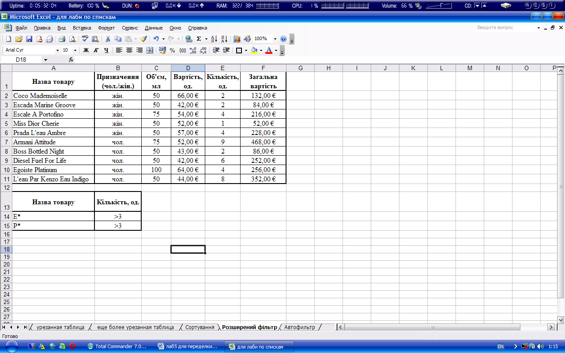Open the Файл menu
The width and height of the screenshot is (565, 353).
pos(21,27)
